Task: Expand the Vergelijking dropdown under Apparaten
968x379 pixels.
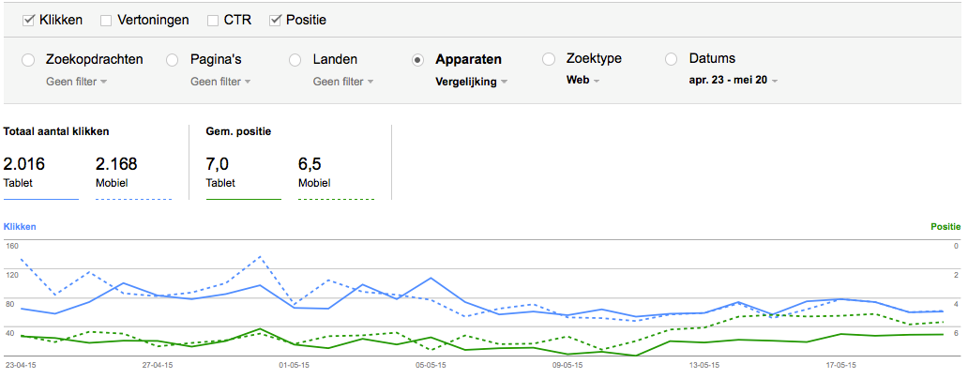Action: [x=472, y=82]
